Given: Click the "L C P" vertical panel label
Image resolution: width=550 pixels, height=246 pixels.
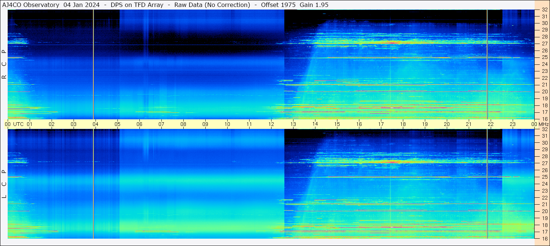Looking at the screenshot, I should (4, 184).
